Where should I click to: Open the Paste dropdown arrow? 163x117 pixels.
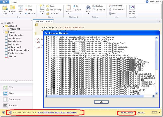click(69, 13)
